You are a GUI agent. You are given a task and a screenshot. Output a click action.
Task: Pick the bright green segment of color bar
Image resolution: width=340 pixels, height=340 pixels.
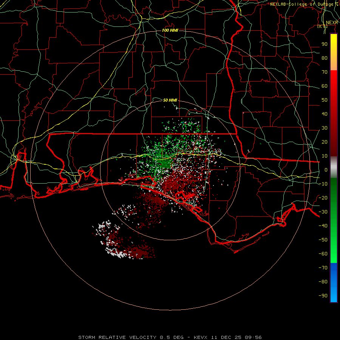(334, 221)
